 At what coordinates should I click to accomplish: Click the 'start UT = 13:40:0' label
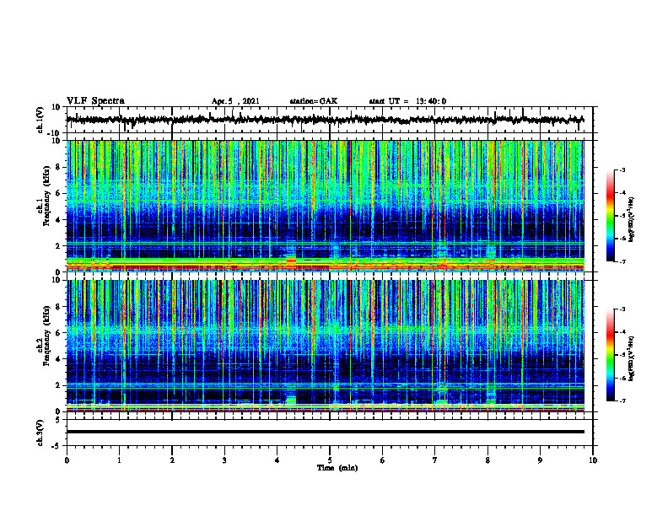pos(407,101)
